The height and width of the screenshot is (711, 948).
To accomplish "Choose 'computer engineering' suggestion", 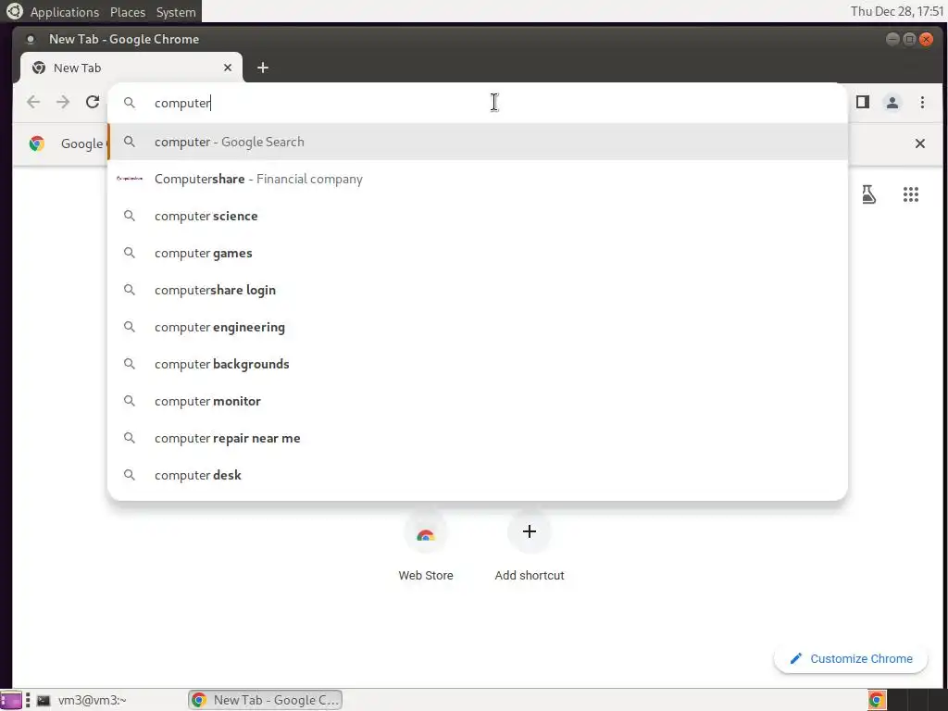I will pos(478,327).
